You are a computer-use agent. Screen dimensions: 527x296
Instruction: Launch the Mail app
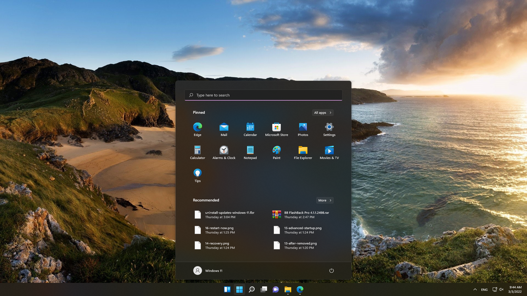coord(224,129)
